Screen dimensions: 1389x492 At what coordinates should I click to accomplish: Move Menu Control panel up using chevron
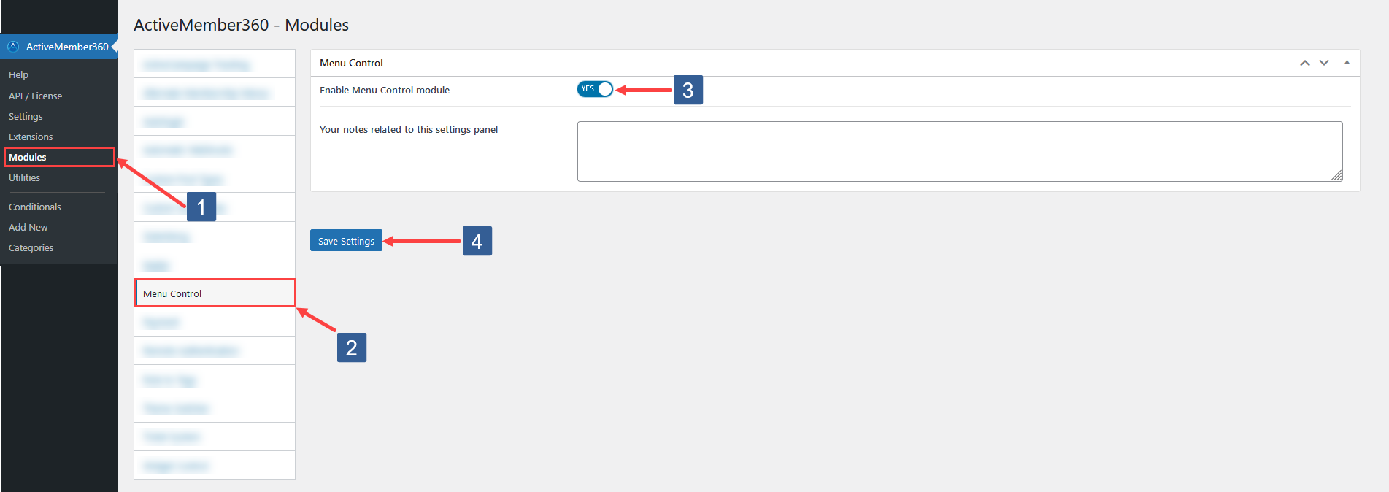pos(1304,63)
